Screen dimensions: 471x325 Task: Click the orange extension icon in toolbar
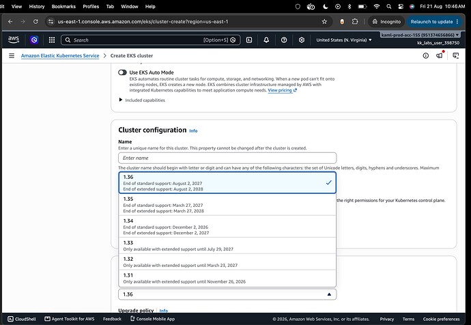(342, 22)
